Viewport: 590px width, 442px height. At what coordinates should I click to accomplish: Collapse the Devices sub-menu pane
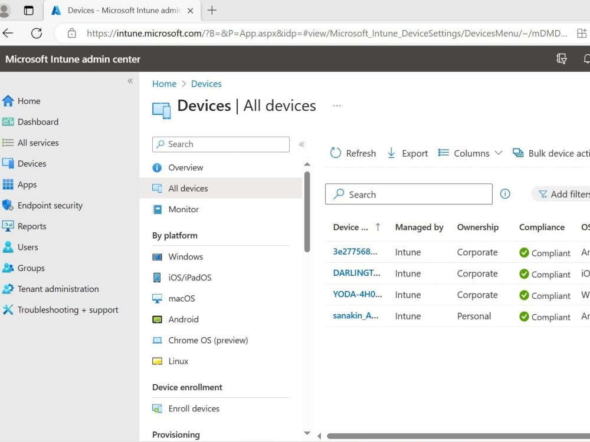point(301,144)
